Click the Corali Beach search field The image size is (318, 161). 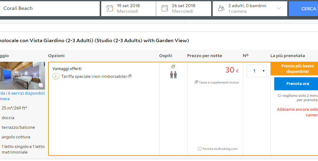click(x=50, y=8)
